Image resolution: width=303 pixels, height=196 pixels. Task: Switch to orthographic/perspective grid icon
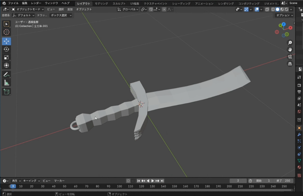point(290,64)
